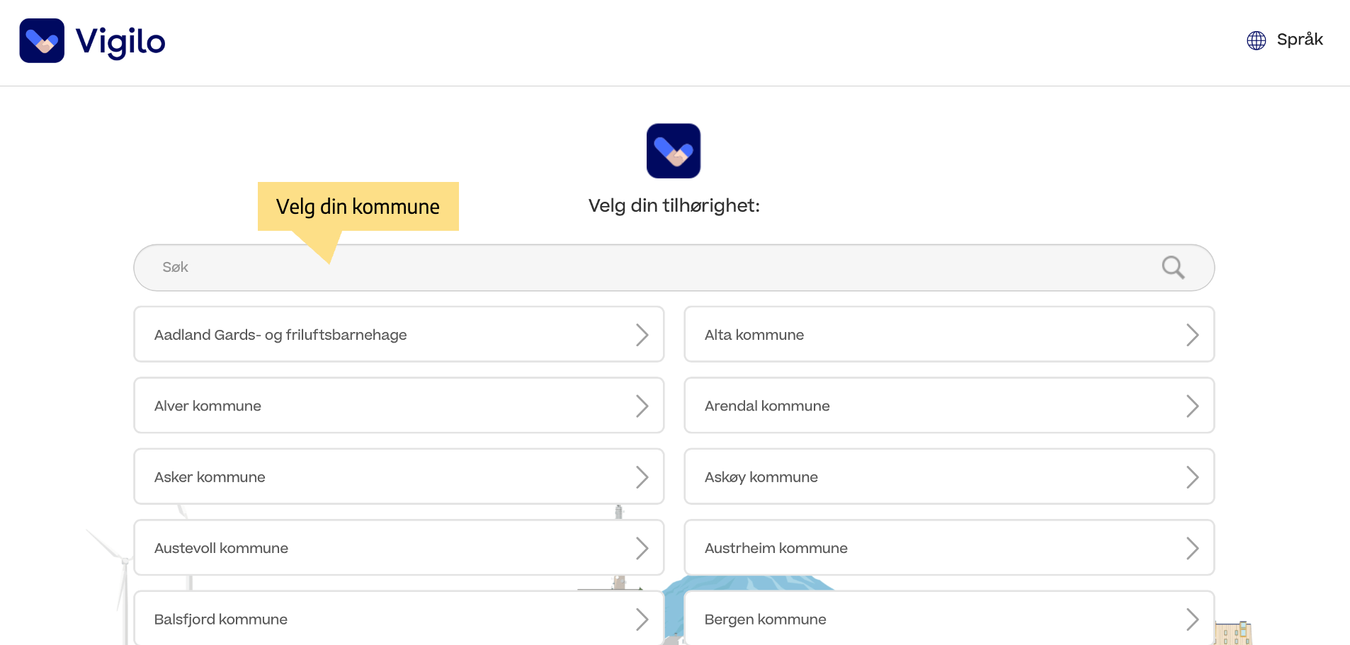1350x645 pixels.
Task: Click the globe language icon
Action: pyautogui.click(x=1257, y=40)
